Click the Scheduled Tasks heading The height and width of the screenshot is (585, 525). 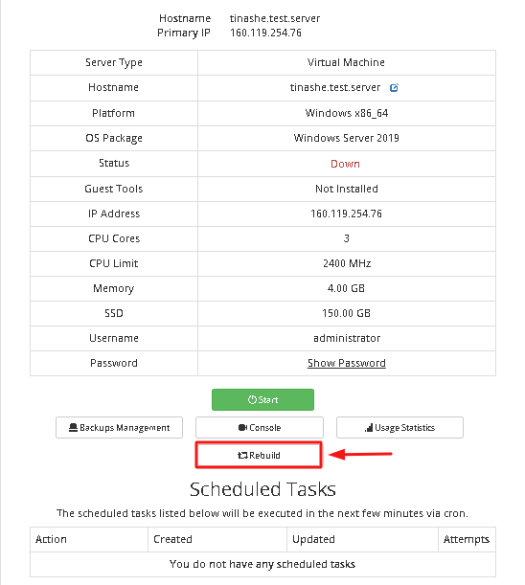pos(262,489)
